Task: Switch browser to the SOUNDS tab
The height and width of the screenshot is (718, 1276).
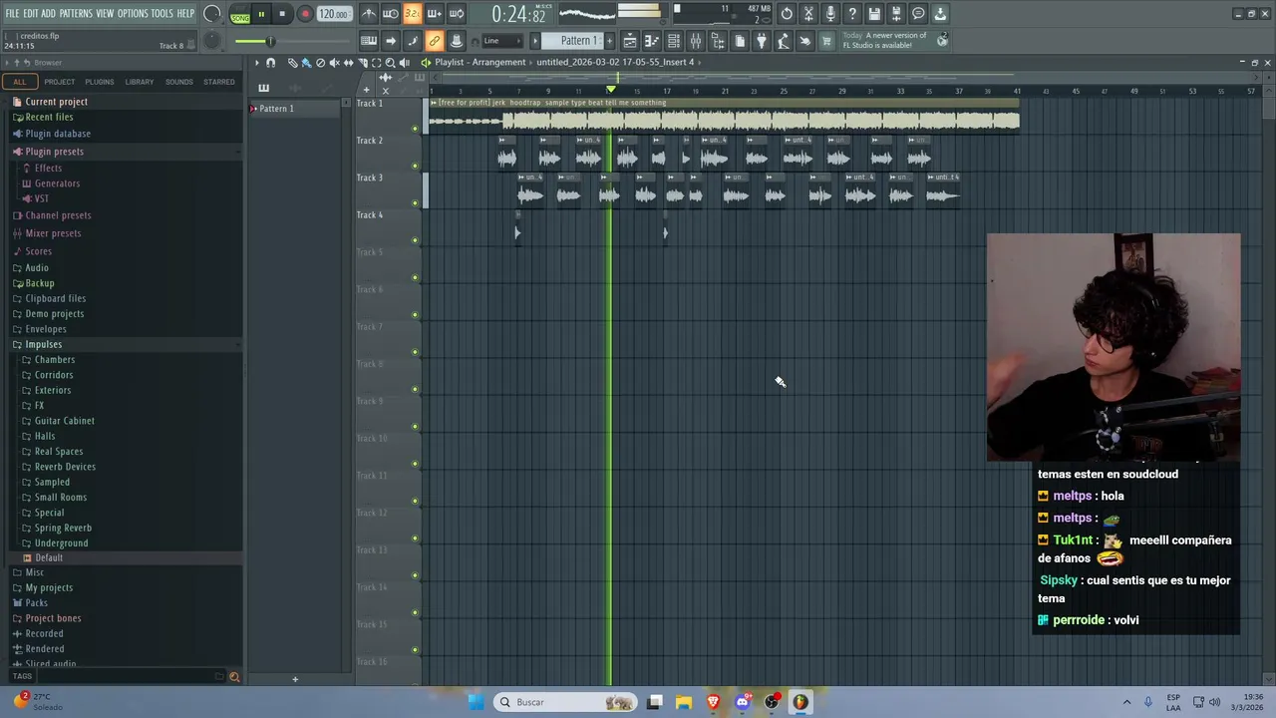Action: point(179,82)
